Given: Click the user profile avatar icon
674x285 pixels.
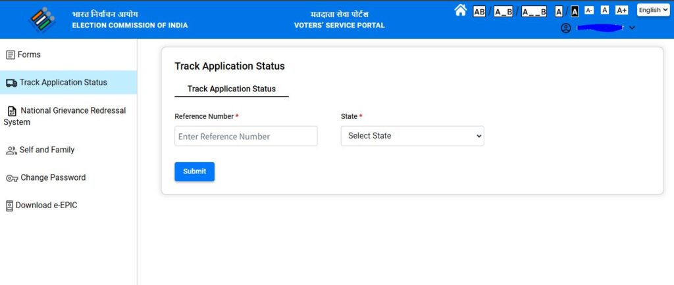Looking at the screenshot, I should [x=565, y=28].
